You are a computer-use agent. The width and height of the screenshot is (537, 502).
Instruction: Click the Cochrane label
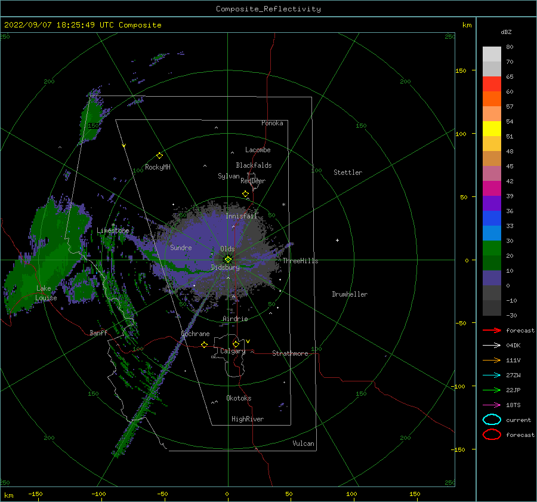pos(195,334)
